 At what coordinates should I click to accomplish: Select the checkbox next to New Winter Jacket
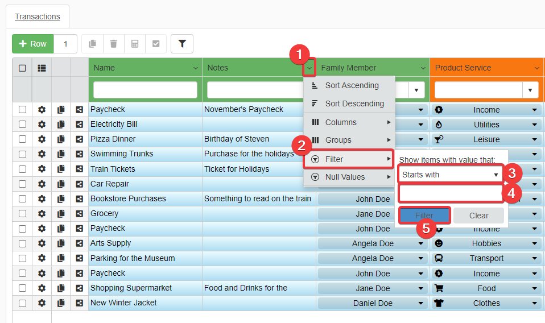coord(22,303)
